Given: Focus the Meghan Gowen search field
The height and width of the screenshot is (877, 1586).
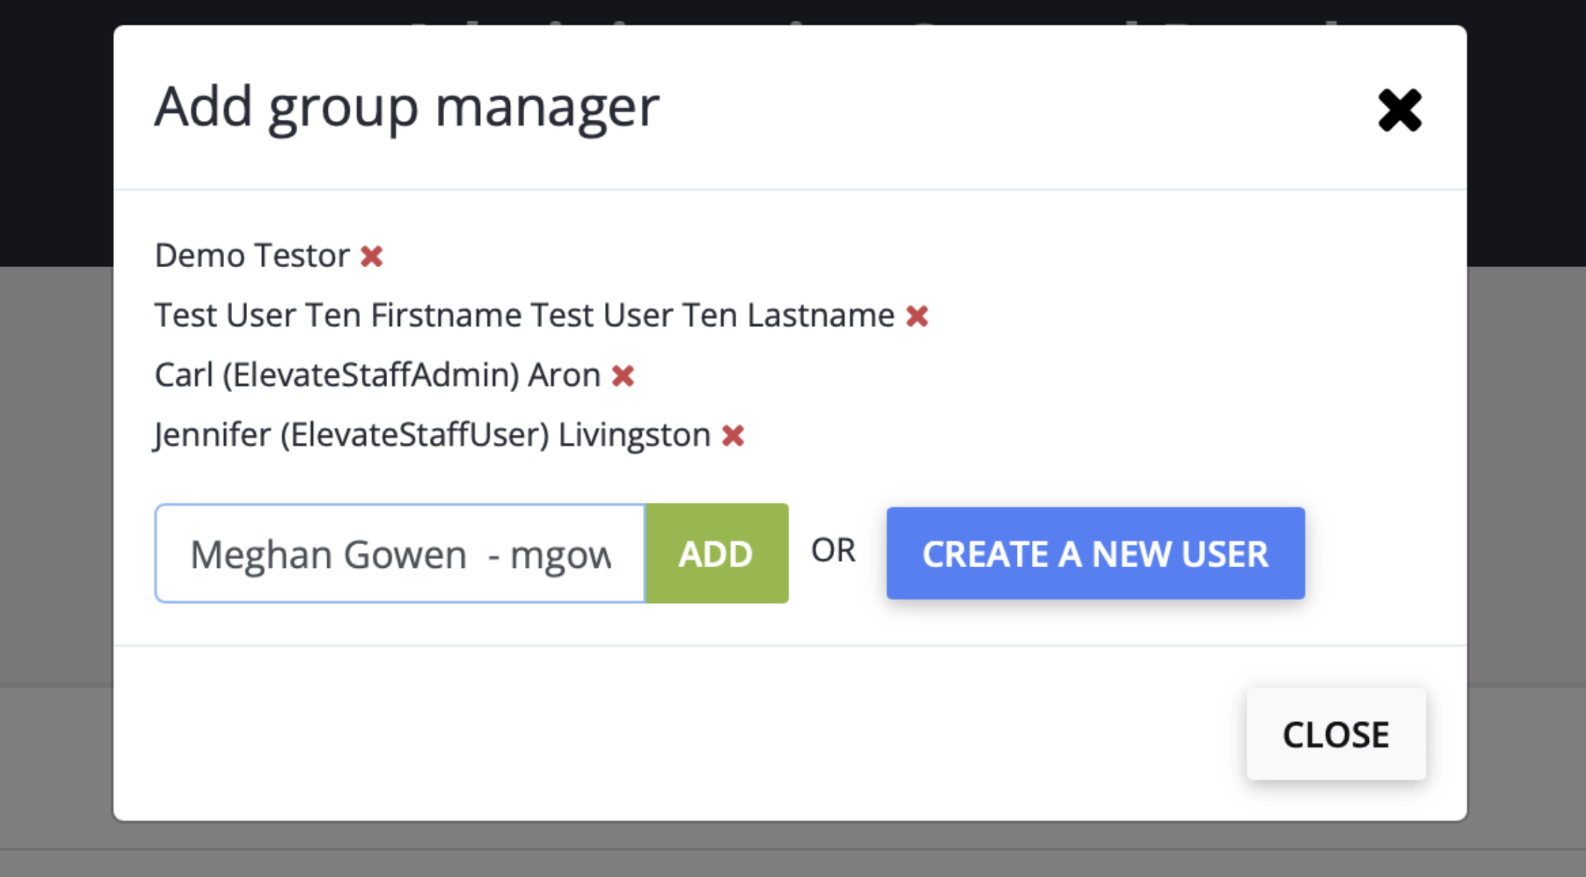Looking at the screenshot, I should click(400, 554).
